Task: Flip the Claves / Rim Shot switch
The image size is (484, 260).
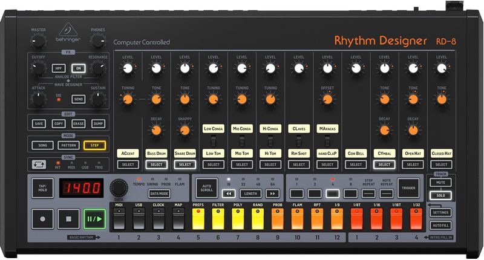Action: click(x=299, y=141)
